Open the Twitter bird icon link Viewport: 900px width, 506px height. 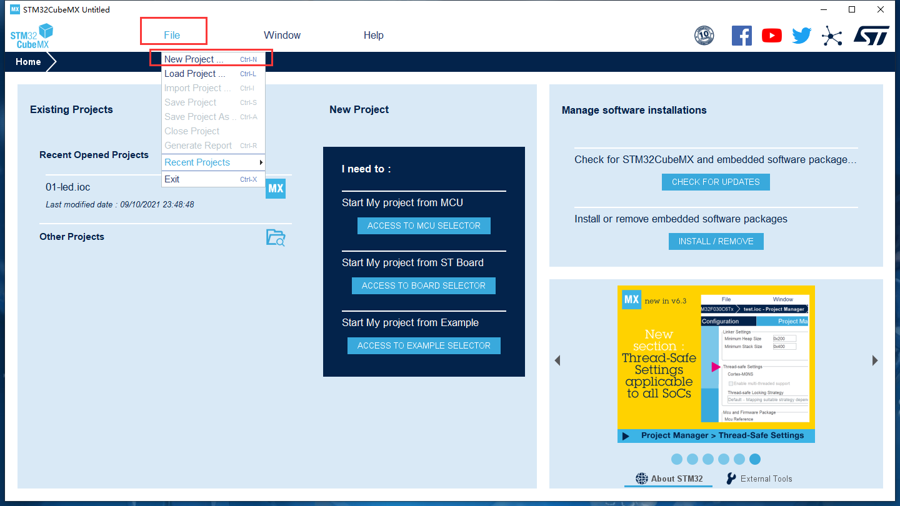802,36
